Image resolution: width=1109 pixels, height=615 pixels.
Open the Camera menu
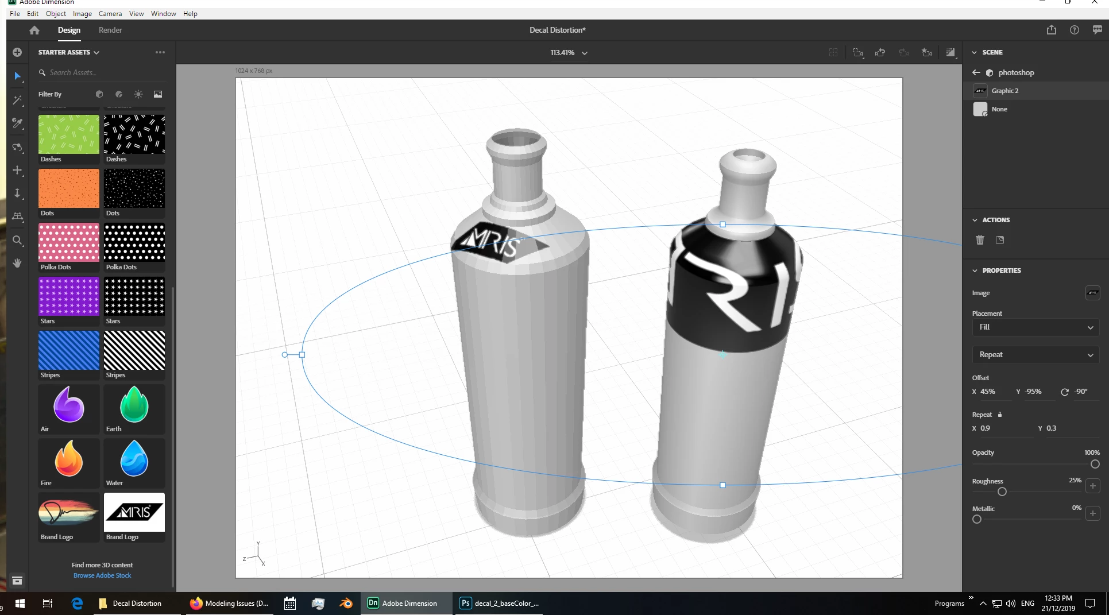click(110, 14)
